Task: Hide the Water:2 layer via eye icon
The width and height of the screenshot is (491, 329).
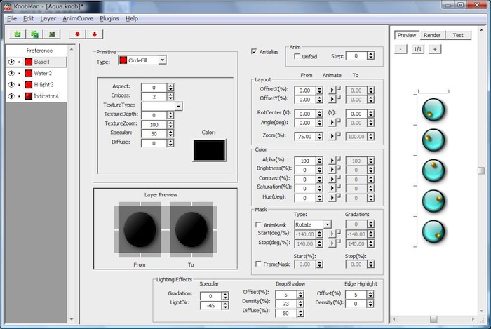Action: click(x=11, y=73)
